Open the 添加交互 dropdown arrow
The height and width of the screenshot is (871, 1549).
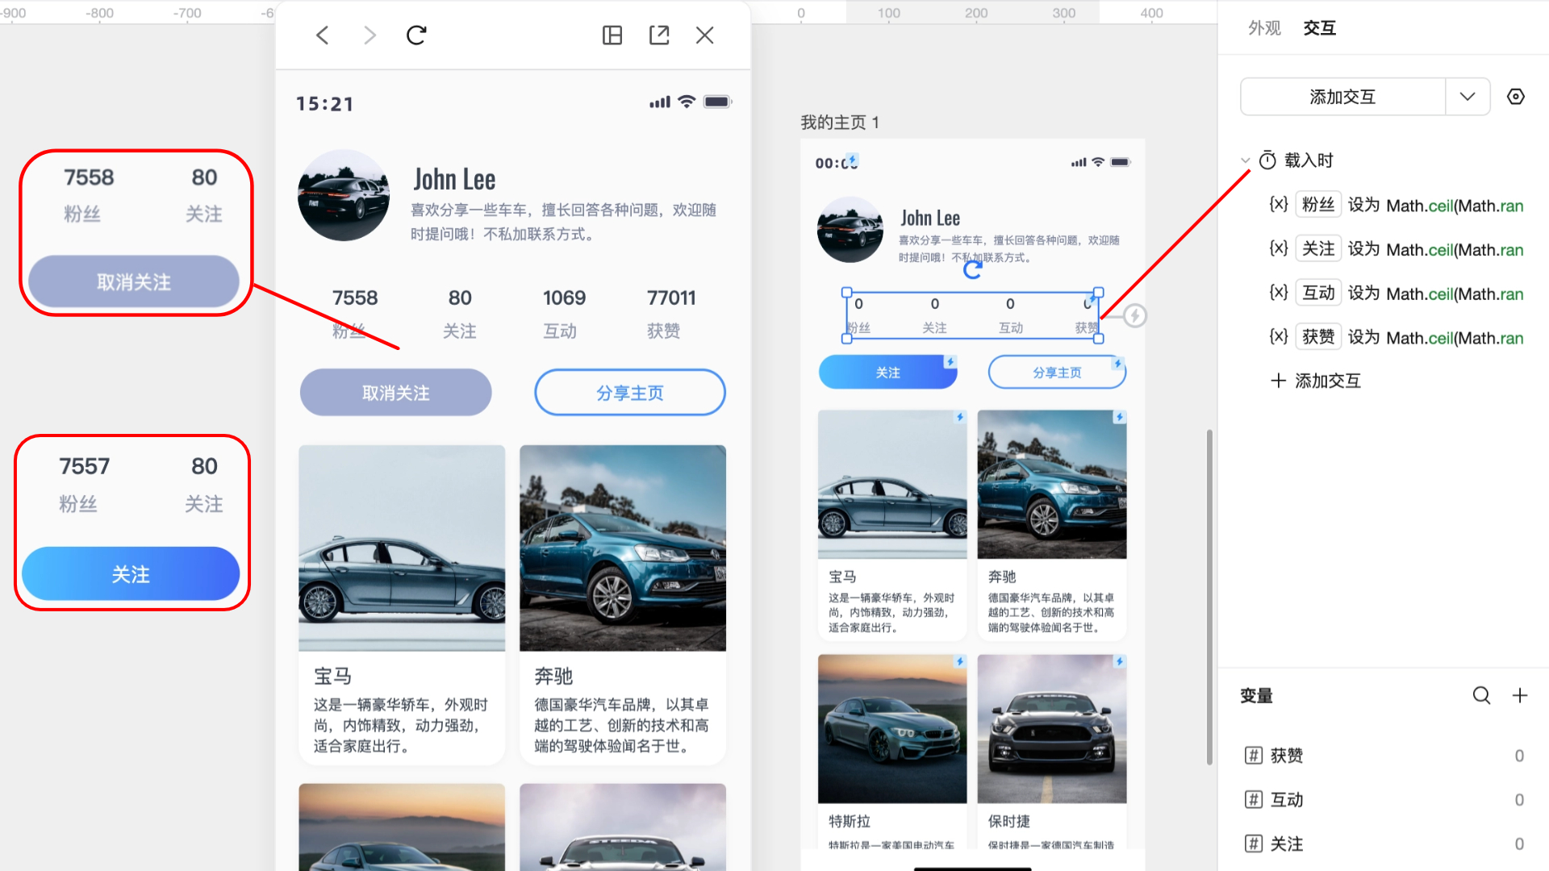tap(1468, 97)
